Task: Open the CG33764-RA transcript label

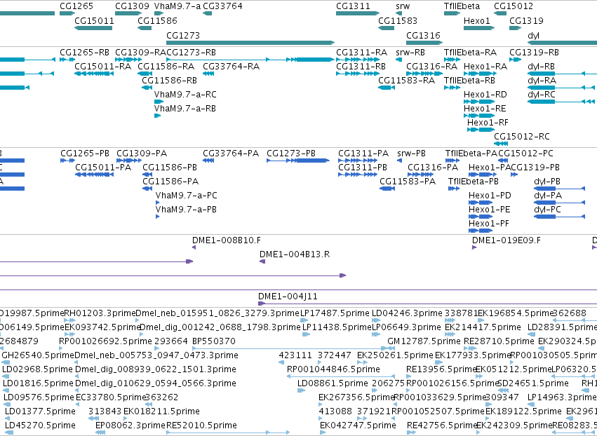Action: 231,66
